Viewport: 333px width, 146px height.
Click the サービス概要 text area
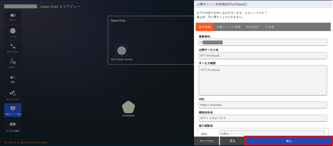(x=263, y=80)
